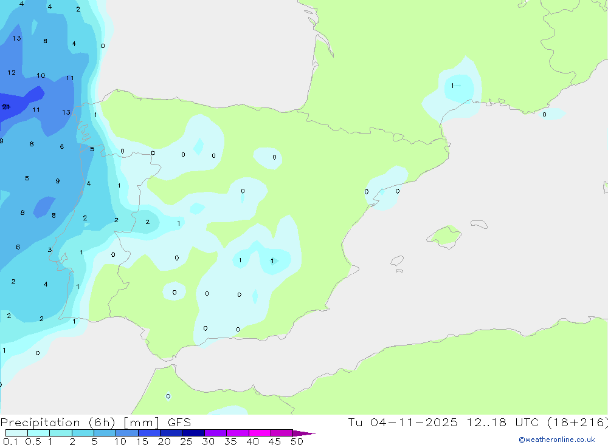Pick the 15–20 mm legend color swatch
The image size is (608, 445).
150,433
